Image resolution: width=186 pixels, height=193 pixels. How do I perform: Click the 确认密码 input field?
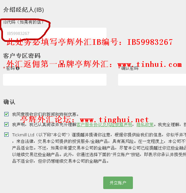152,80
